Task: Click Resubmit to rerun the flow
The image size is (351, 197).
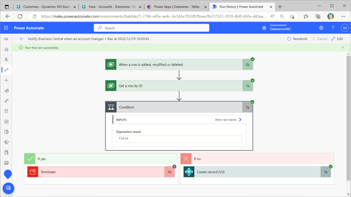Action: pyautogui.click(x=297, y=39)
